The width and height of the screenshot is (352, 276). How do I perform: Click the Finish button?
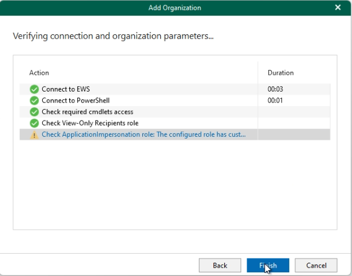pyautogui.click(x=268, y=265)
